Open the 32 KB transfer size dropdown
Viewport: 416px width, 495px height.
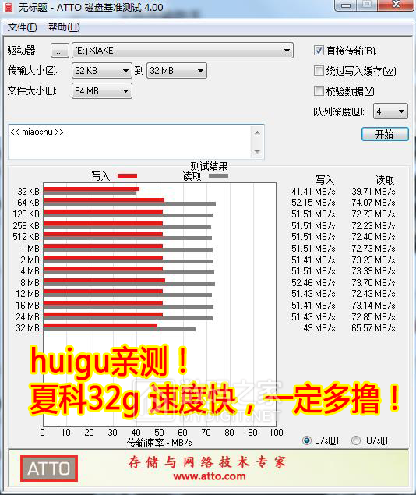click(x=102, y=71)
